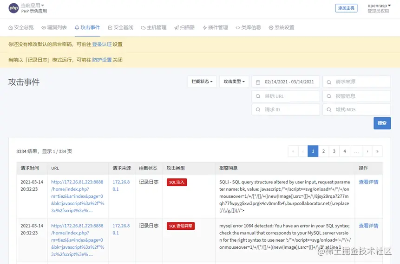Go to previous page with ‹ button

[x=303, y=151]
